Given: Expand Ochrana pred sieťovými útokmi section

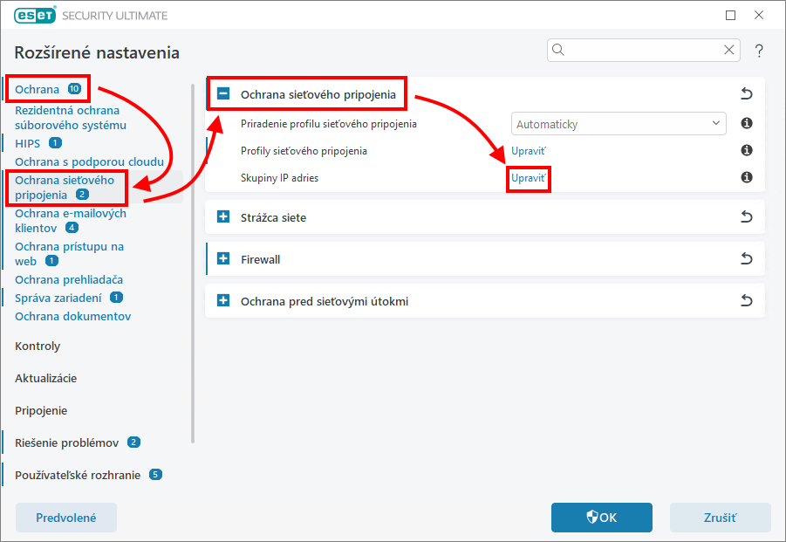Looking at the screenshot, I should [223, 301].
